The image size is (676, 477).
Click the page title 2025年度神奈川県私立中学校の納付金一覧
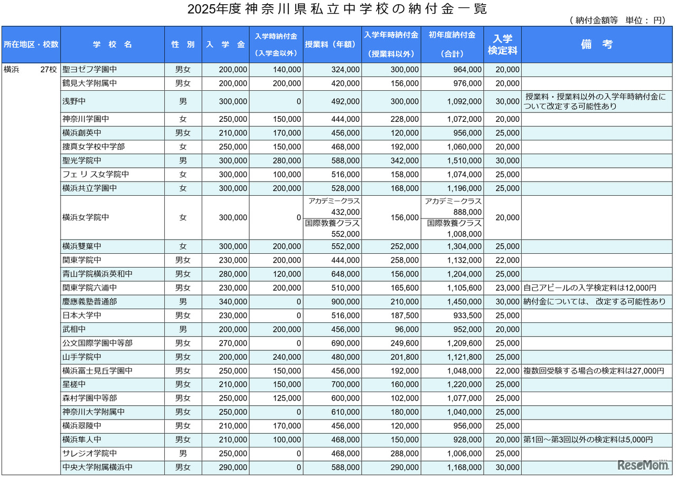[x=337, y=9]
